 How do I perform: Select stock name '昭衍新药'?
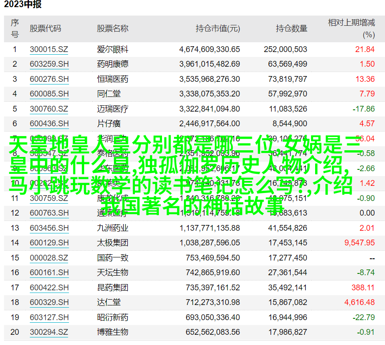[x=113, y=317]
